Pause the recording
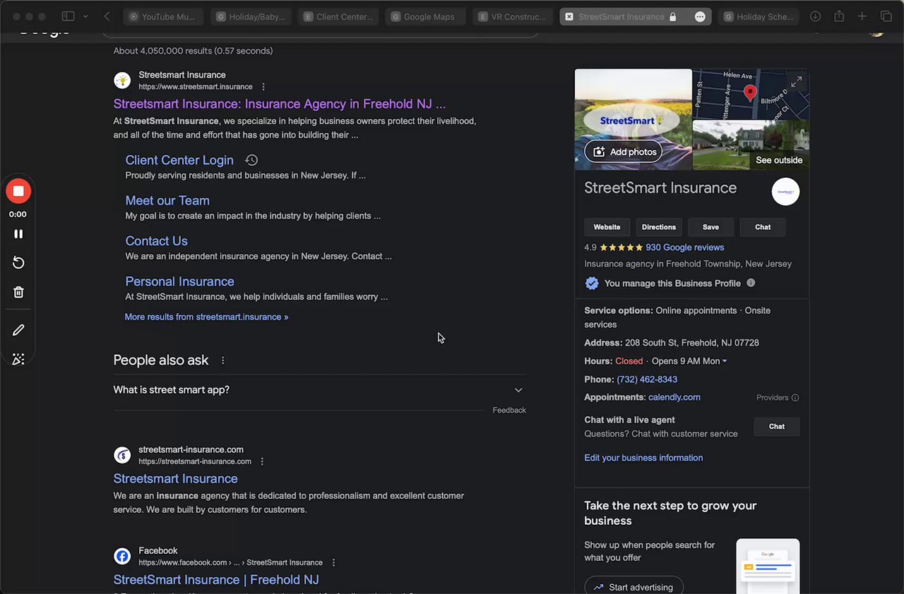This screenshot has width=904, height=594. click(x=18, y=234)
